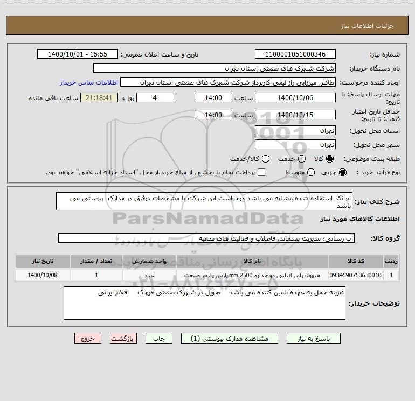Click the بازگشت back button
This screenshot has width=415, height=401.
(x=123, y=339)
